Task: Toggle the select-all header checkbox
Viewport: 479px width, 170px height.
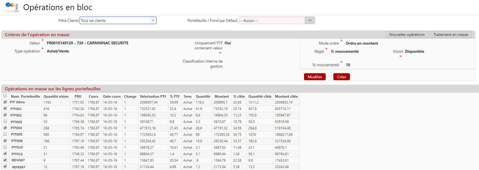Action: coord(5,96)
